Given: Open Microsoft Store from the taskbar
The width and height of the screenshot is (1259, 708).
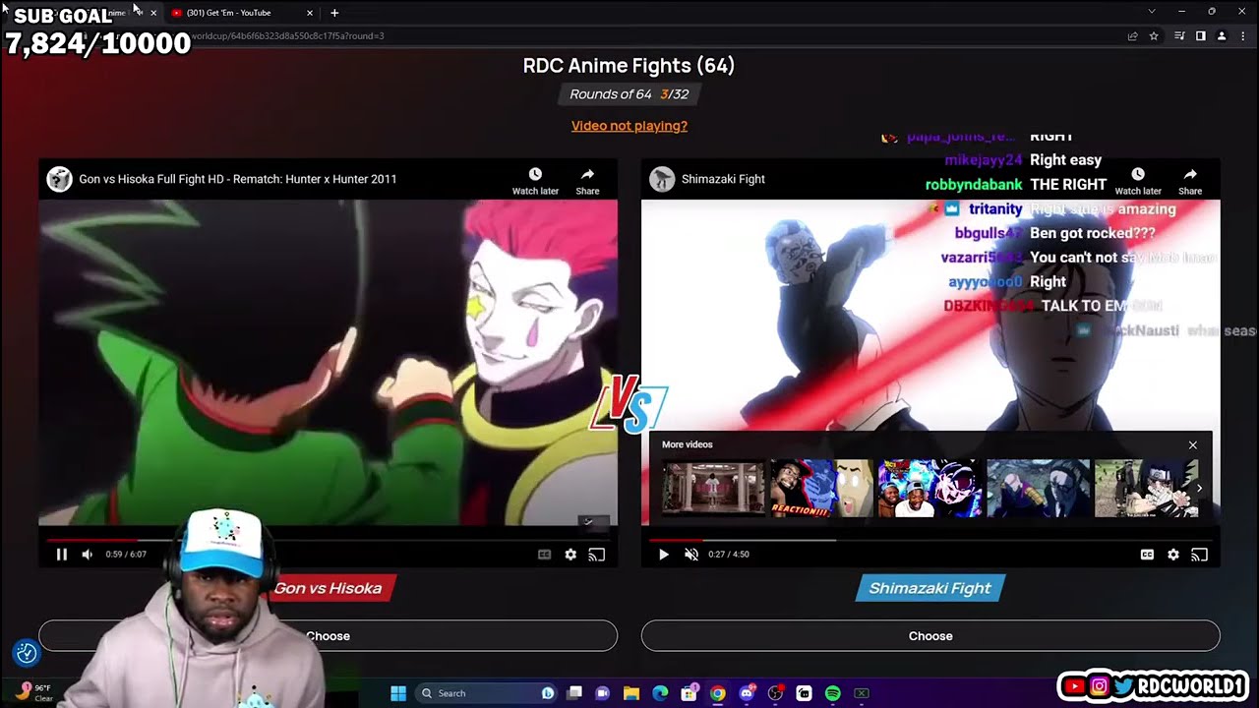Looking at the screenshot, I should click(689, 693).
